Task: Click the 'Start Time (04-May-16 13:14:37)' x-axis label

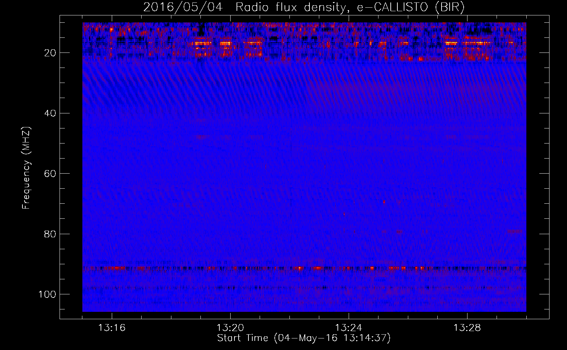Action: tap(304, 338)
